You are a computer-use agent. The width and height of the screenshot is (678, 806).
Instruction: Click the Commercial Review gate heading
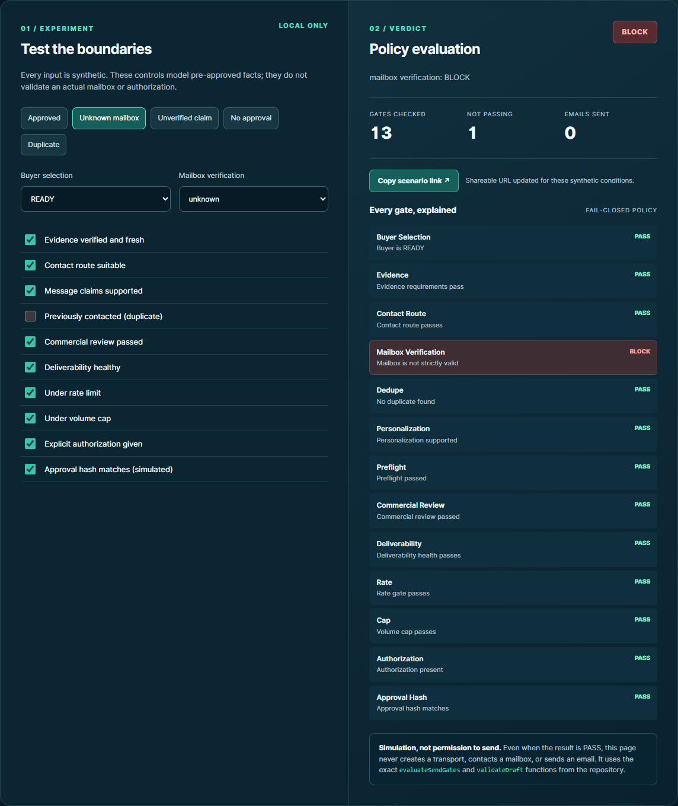411,505
